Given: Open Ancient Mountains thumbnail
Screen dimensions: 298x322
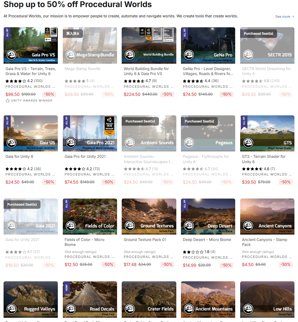Looking at the screenshot, I should coord(208,299).
